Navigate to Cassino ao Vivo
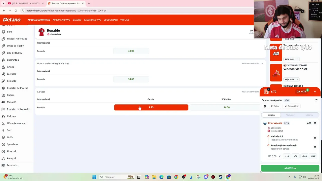The width and height of the screenshot is (322, 181). click(93, 20)
